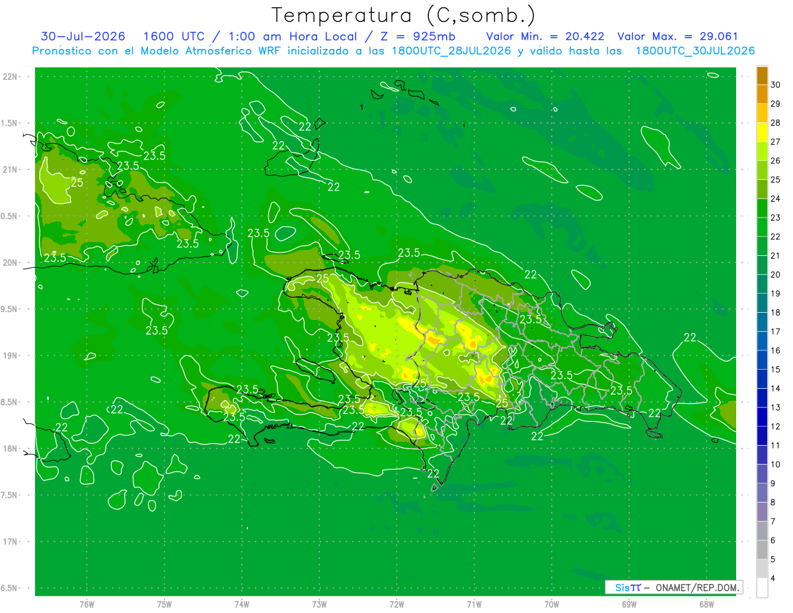Click the yellow swatch between 27 and 28

(x=762, y=132)
